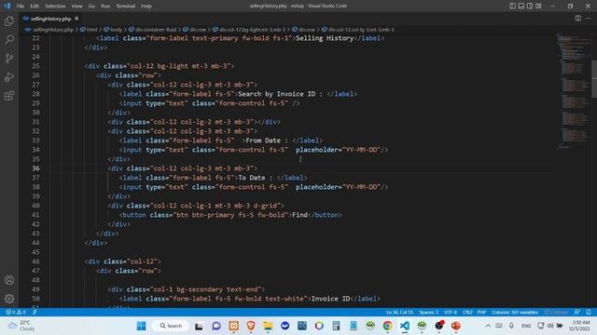This screenshot has height=335, width=597.
Task: Open File Explorer from the taskbar
Action: (268, 326)
